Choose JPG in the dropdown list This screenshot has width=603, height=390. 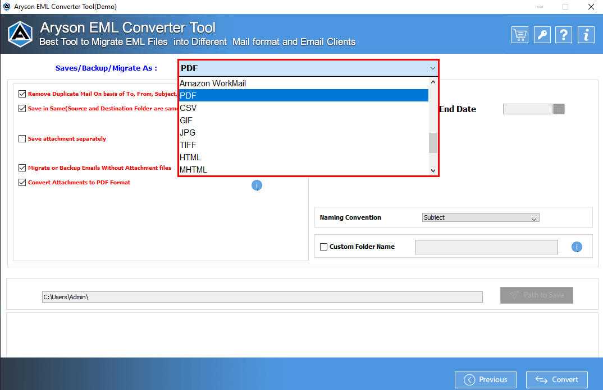(x=304, y=132)
